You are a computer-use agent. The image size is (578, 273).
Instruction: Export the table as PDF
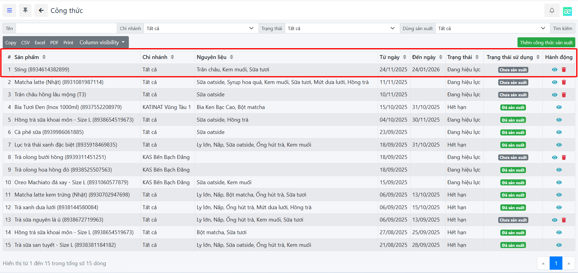54,42
